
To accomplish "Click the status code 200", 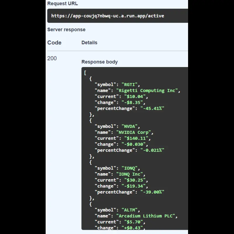I will point(52,58).
